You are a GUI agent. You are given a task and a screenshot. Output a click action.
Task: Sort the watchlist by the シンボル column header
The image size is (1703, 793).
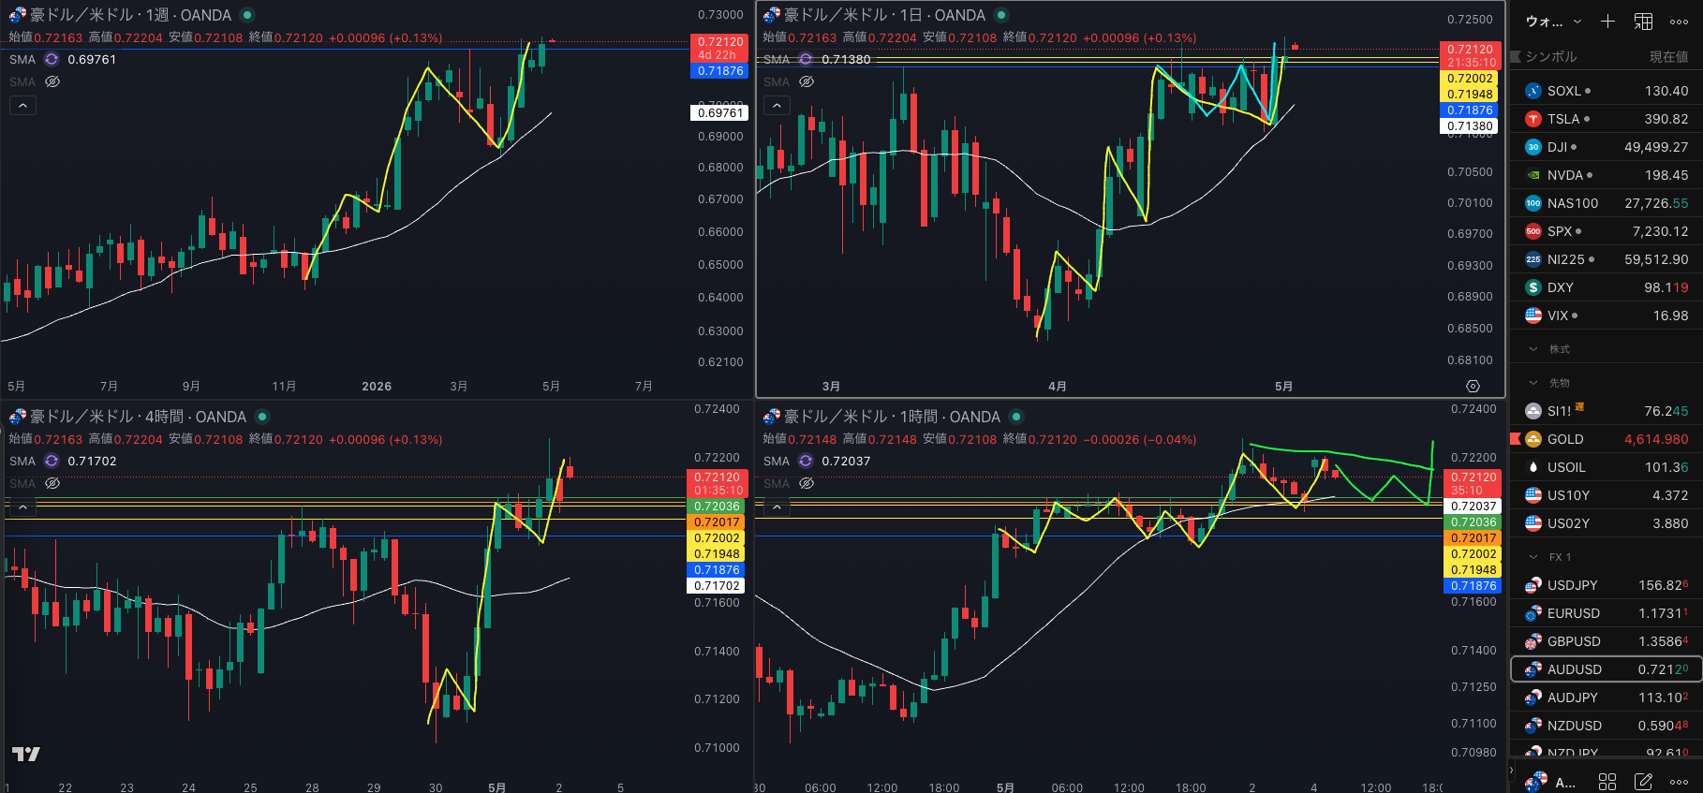1551,56
